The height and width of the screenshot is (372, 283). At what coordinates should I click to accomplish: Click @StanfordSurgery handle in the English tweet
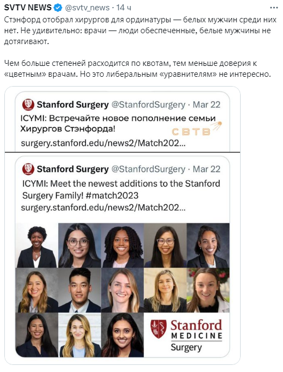(x=148, y=169)
